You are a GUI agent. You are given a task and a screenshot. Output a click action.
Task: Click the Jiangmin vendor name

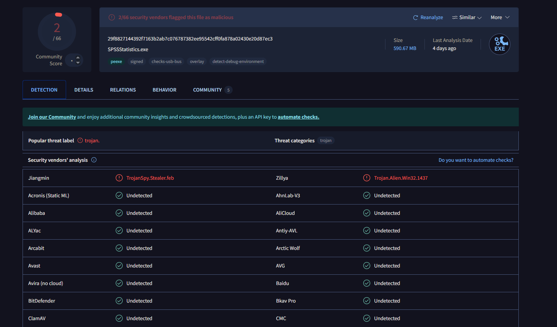point(39,178)
